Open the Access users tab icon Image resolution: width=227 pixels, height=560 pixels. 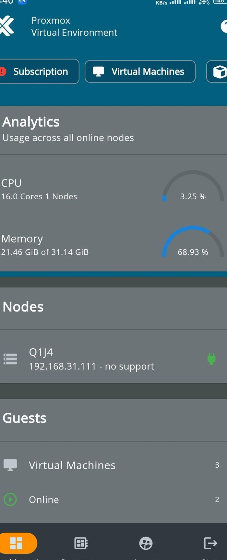[x=146, y=543]
